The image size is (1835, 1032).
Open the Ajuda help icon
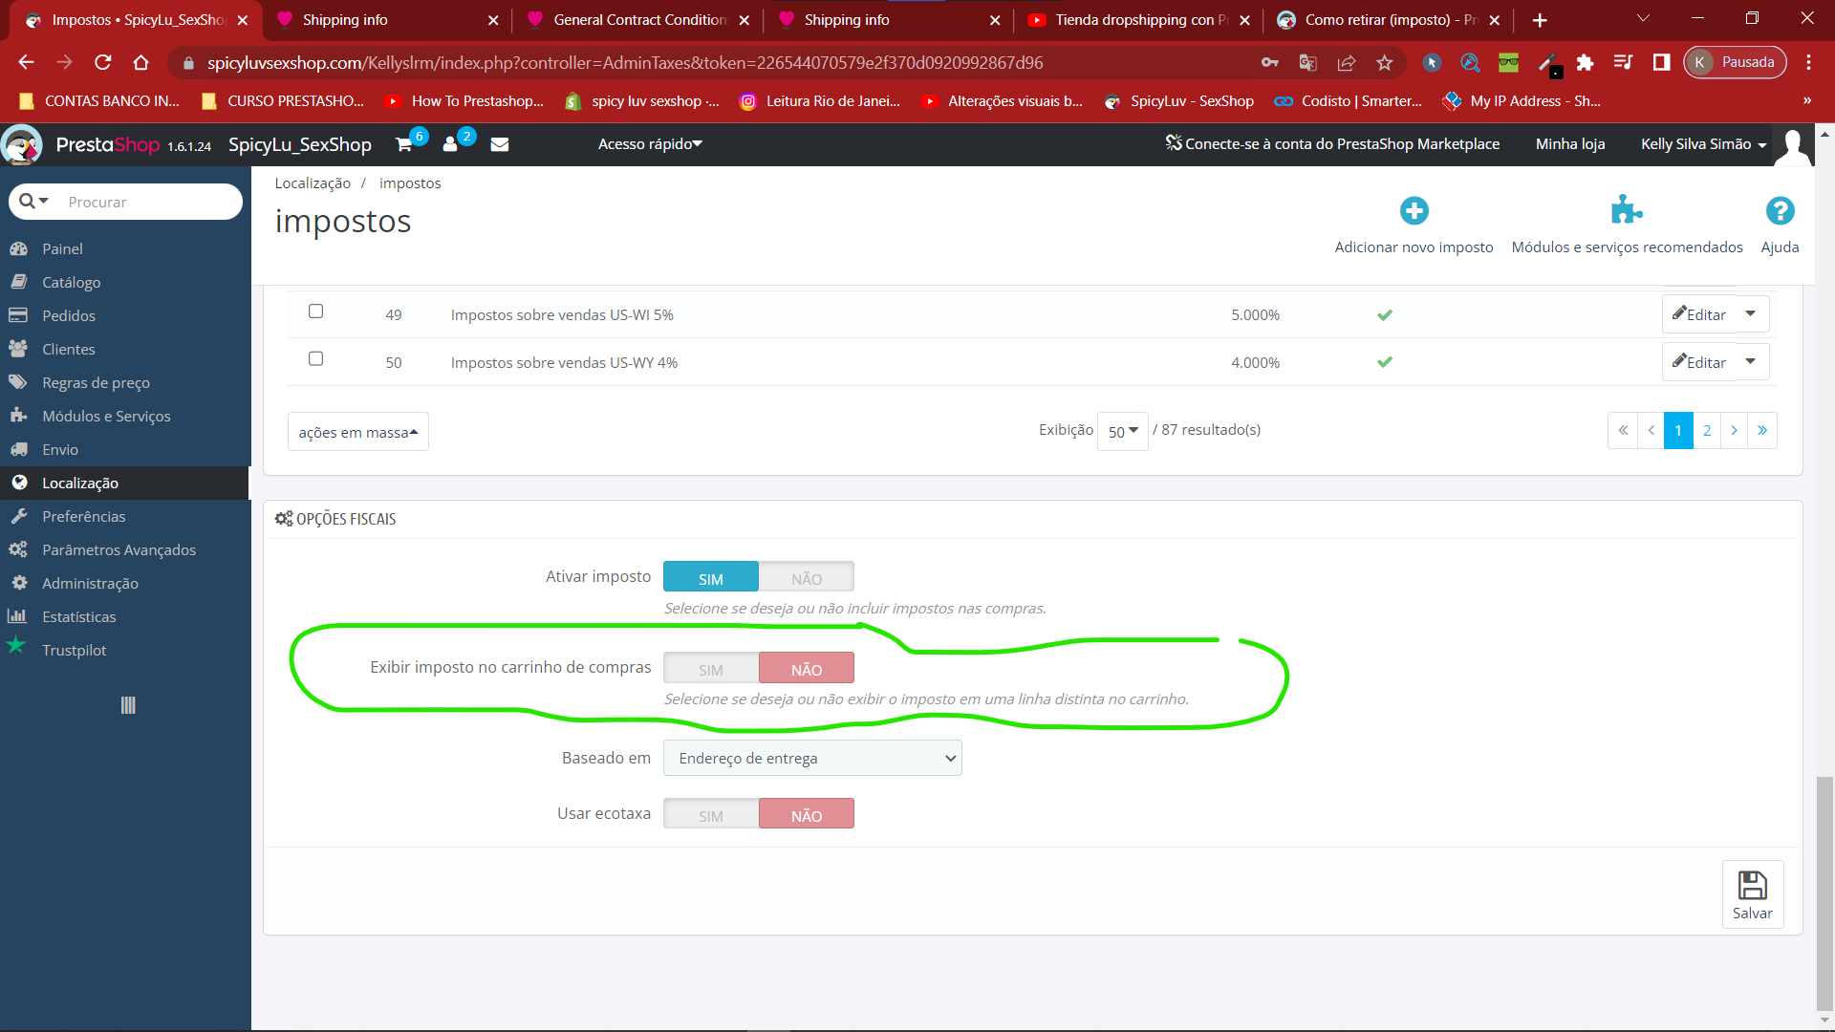[1780, 210]
